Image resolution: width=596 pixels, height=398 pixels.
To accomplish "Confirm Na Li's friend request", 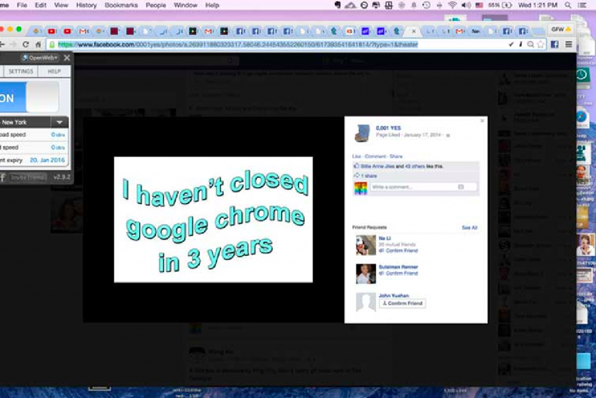I will [x=399, y=251].
